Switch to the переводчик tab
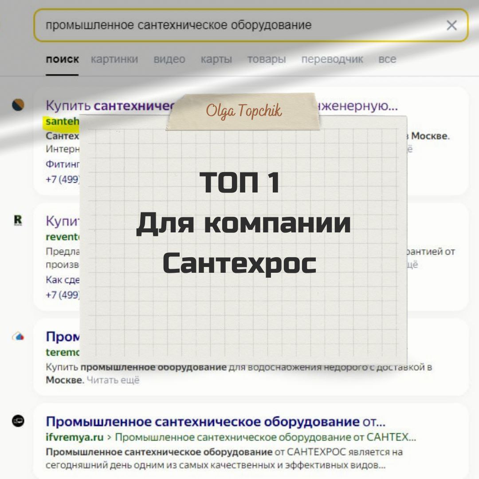This screenshot has height=479, width=479. click(332, 59)
